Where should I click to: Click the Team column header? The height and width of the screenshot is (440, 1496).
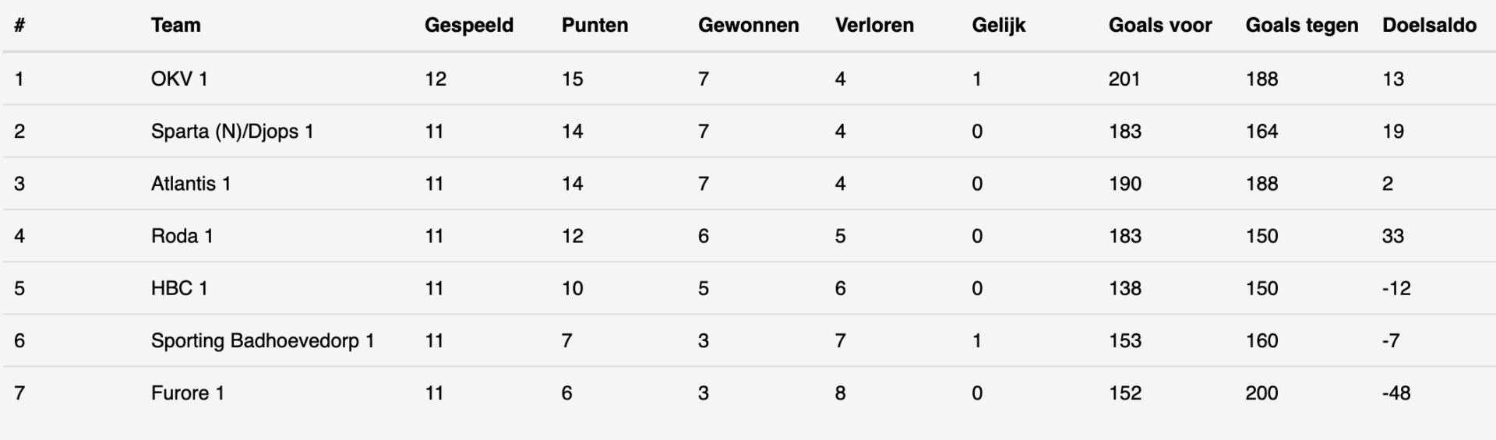click(x=175, y=25)
